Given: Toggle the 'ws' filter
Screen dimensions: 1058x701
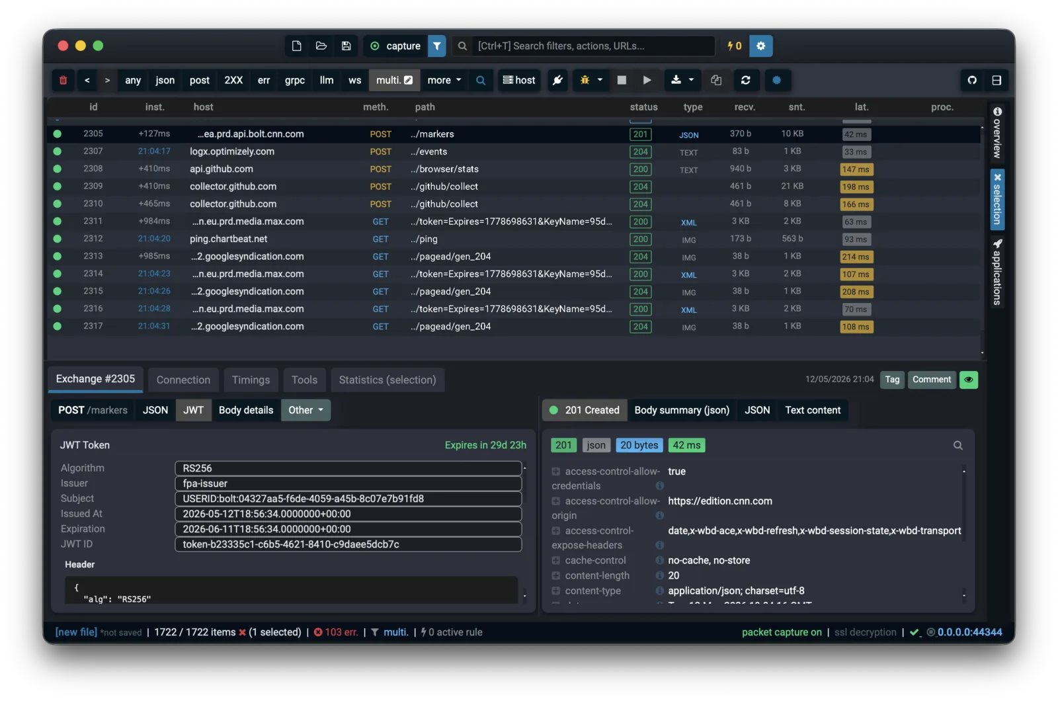Looking at the screenshot, I should 355,80.
